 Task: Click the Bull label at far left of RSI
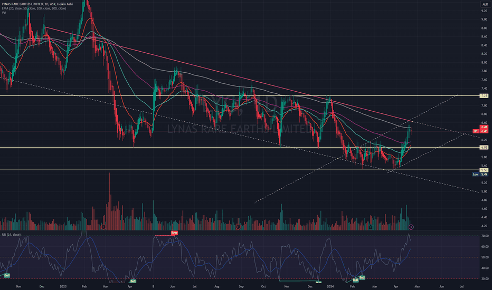click(7, 275)
